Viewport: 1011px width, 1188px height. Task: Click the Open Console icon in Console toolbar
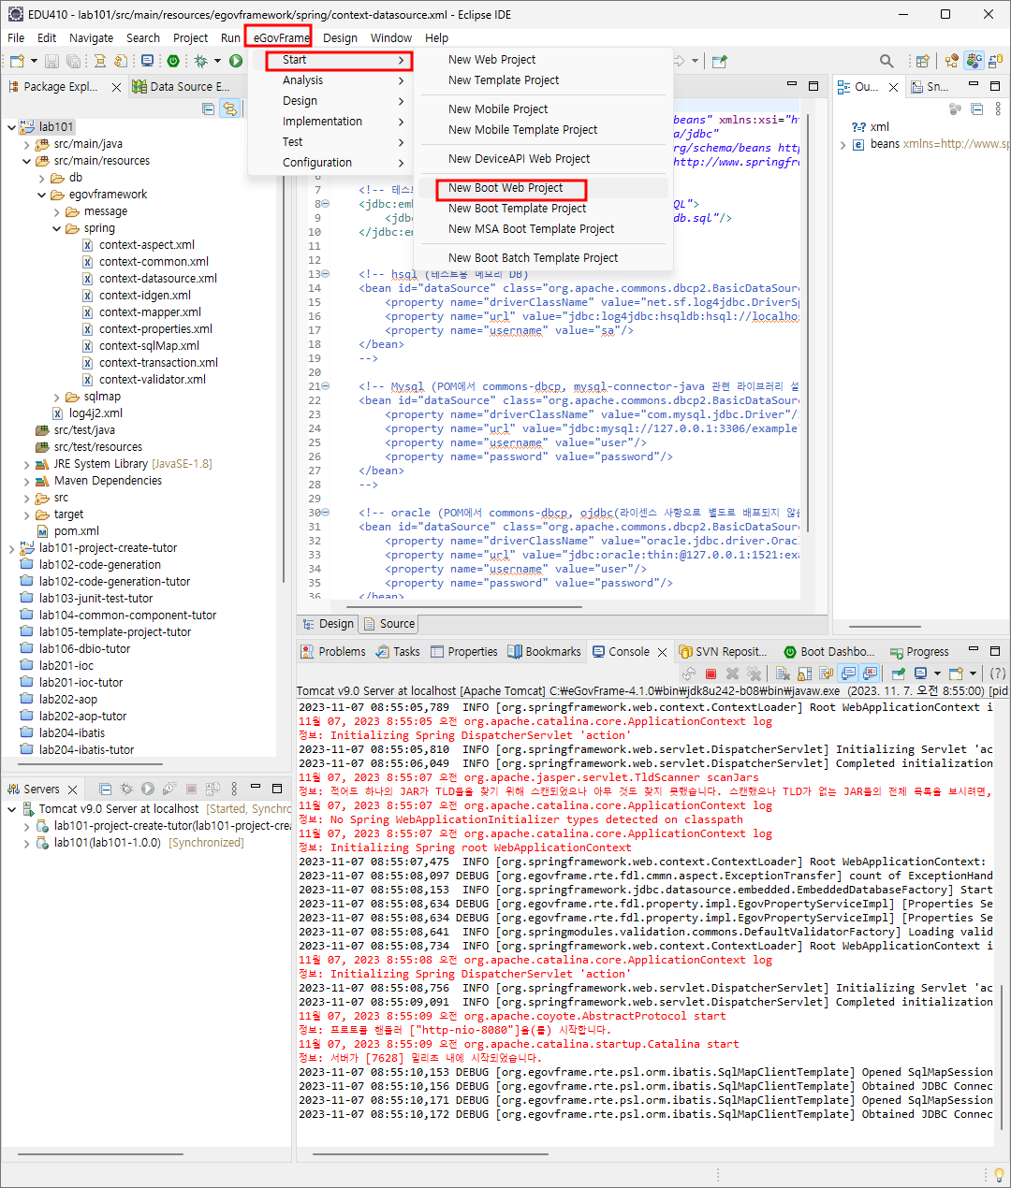(955, 674)
